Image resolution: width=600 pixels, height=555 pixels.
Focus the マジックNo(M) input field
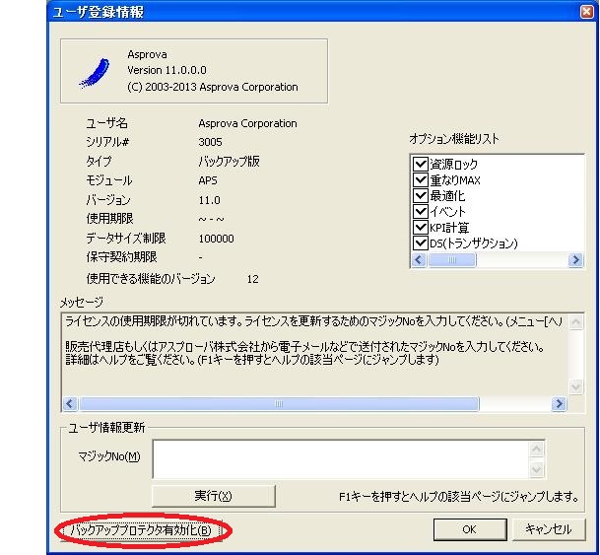pyautogui.click(x=341, y=459)
